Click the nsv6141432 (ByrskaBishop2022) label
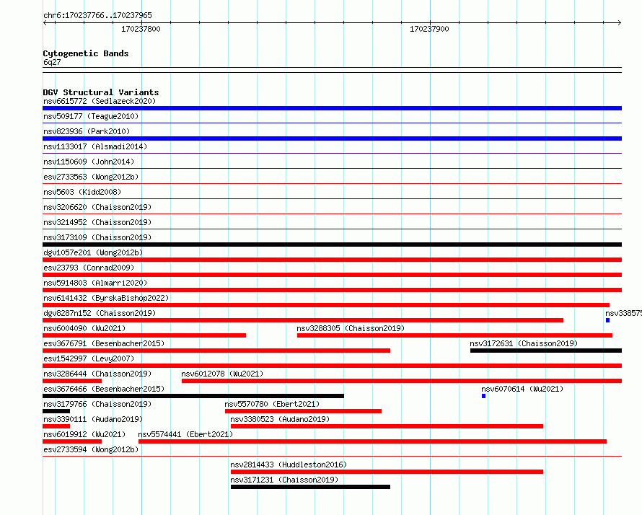Image resolution: width=642 pixels, height=515 pixels. click(106, 298)
